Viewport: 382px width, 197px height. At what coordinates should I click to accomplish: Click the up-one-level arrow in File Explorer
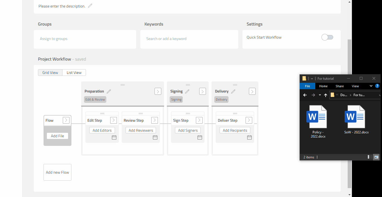[x=325, y=95]
